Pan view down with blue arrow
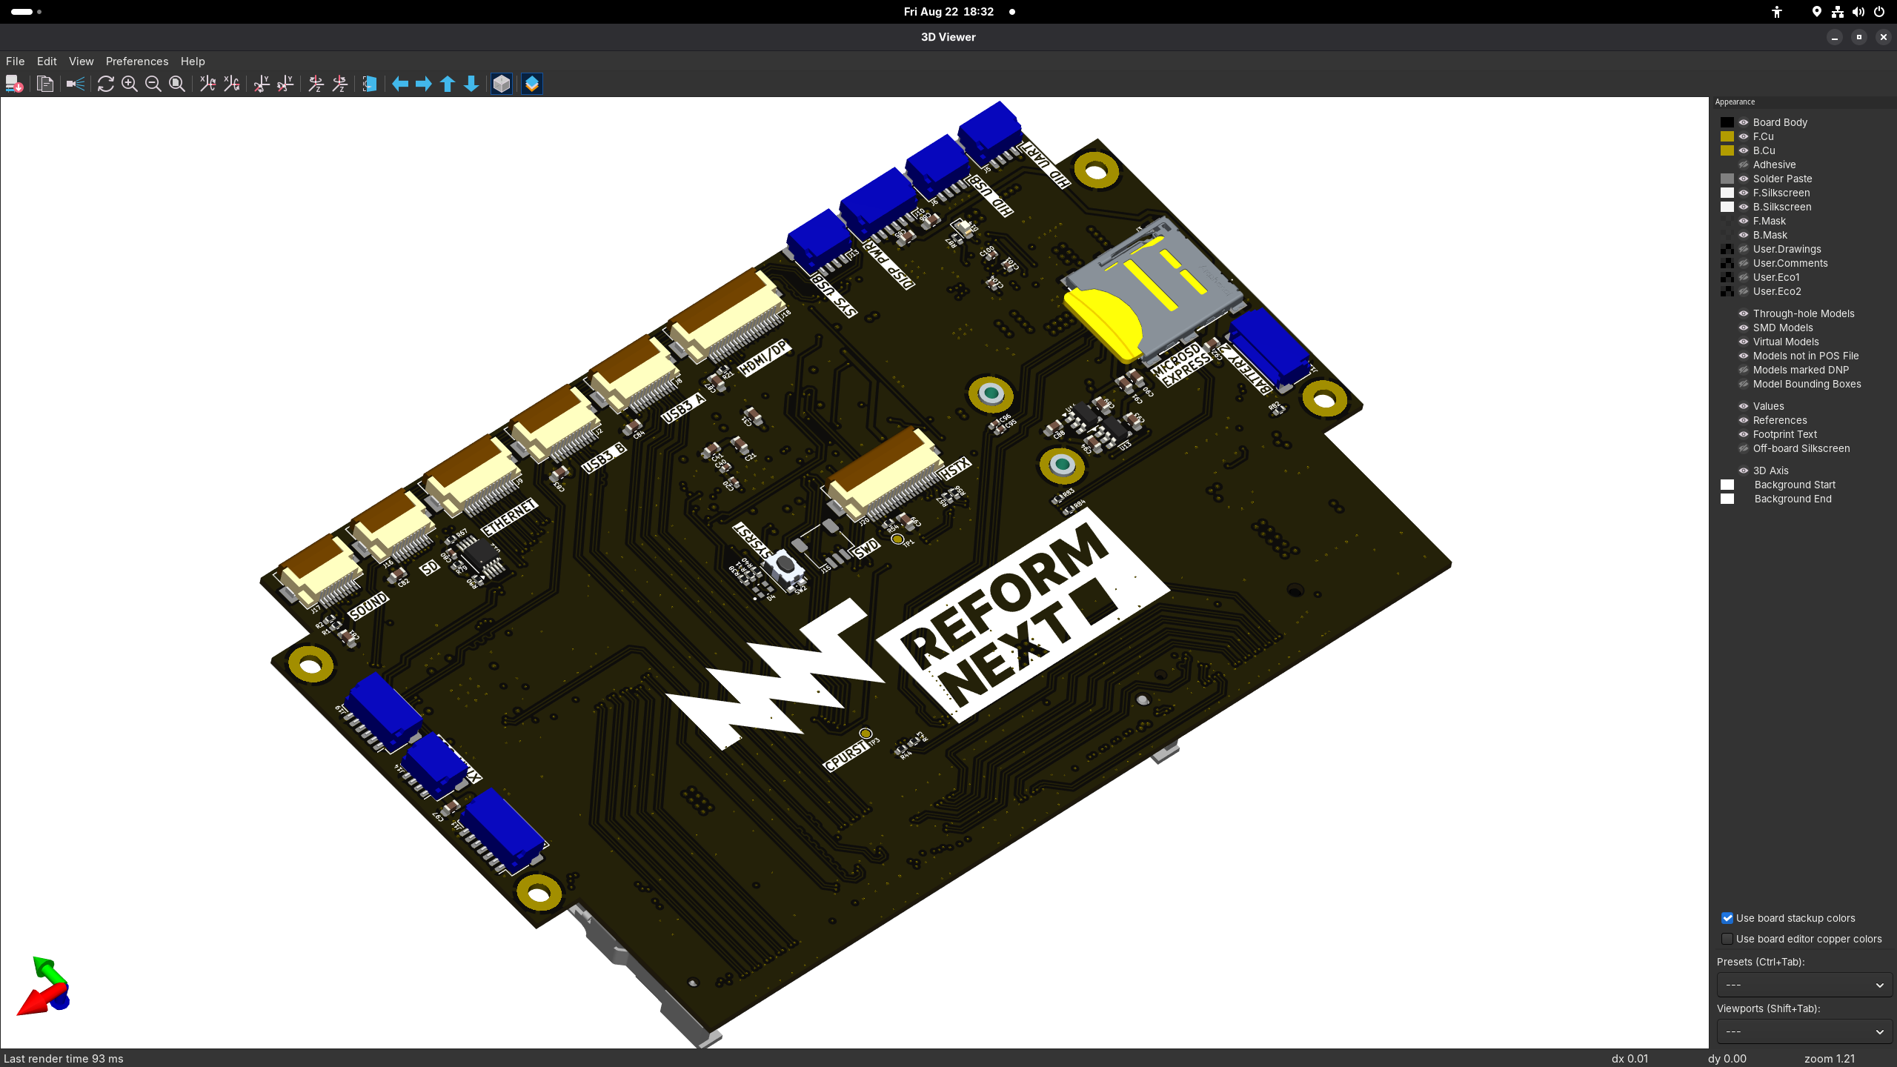1897x1067 pixels. pyautogui.click(x=471, y=84)
